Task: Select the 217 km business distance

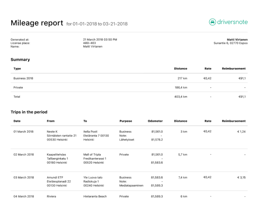Action: coord(182,78)
